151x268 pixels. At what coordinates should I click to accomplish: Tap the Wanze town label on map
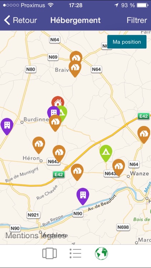click(139, 173)
